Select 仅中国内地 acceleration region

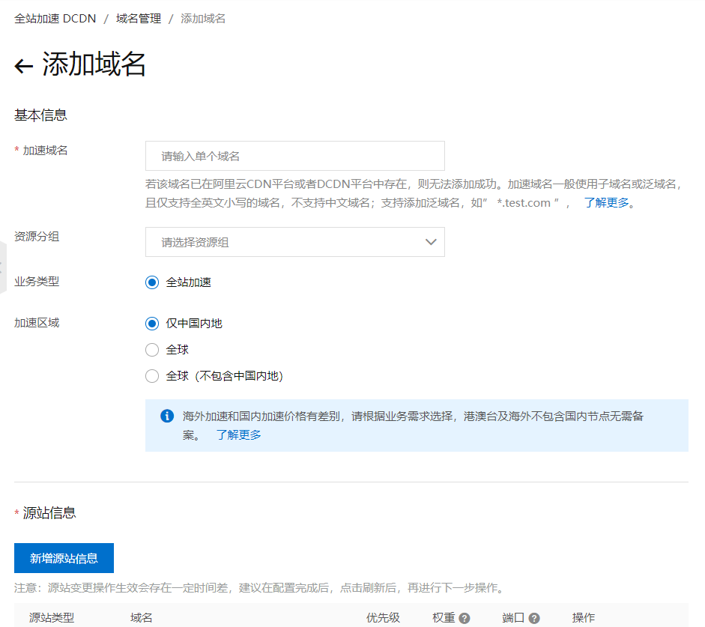coord(152,324)
